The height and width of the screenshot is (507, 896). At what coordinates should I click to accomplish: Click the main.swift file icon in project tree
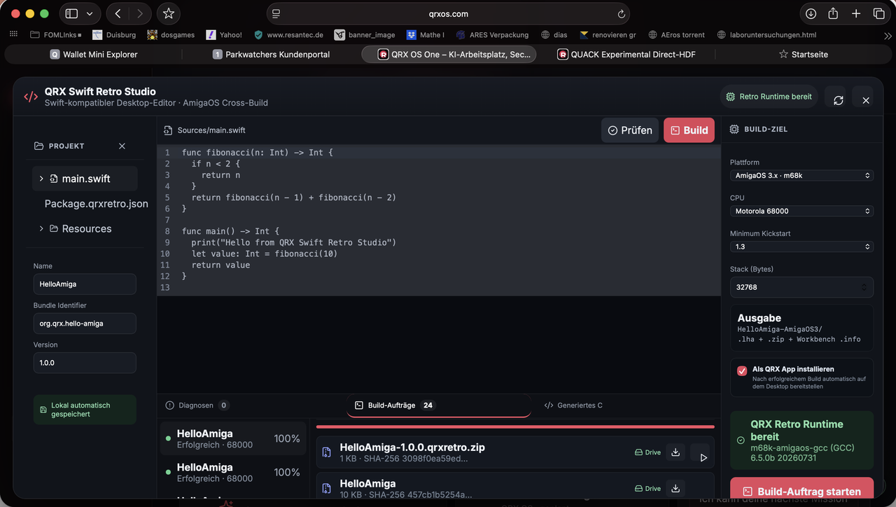tap(54, 179)
